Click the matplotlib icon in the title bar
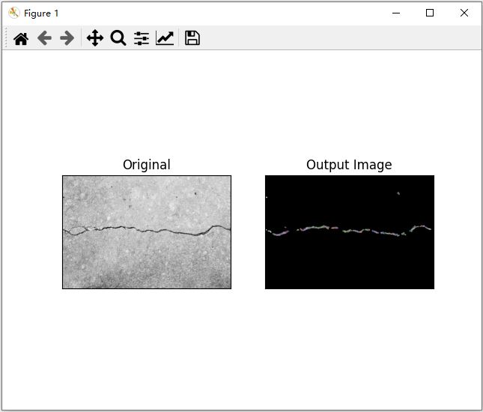 point(14,13)
